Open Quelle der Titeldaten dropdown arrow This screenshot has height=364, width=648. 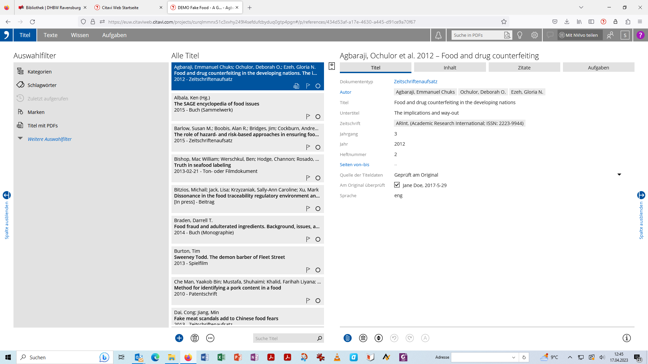[x=619, y=175]
